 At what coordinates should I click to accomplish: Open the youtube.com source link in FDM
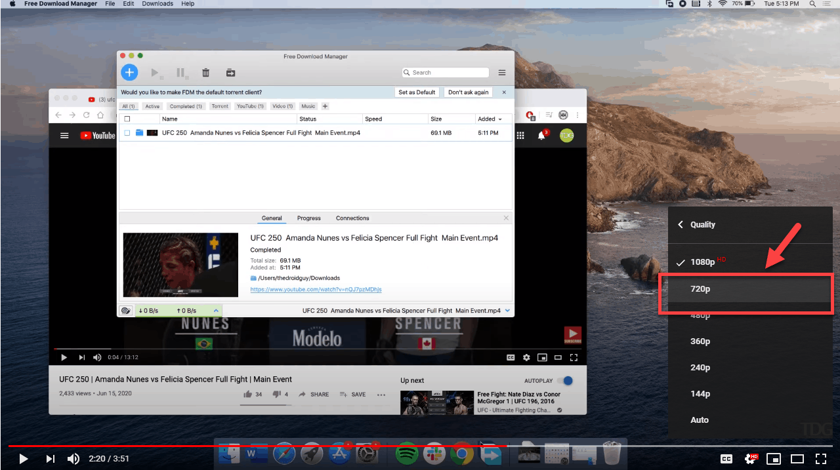(316, 289)
